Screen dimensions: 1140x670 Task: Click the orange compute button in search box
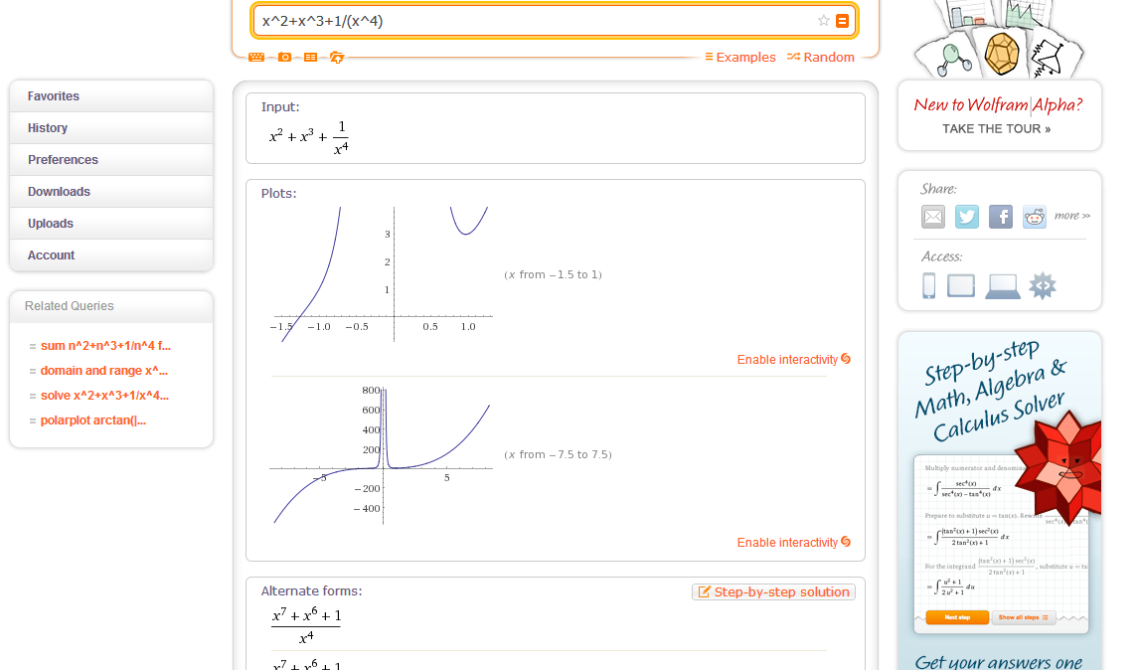point(842,20)
